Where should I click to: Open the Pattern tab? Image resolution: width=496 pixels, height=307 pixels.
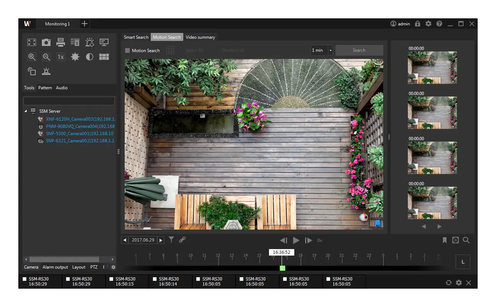(x=45, y=88)
